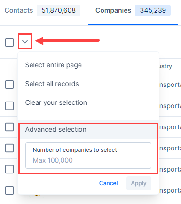Open the selection options chevron dropdown
Image resolution: width=181 pixels, height=204 pixels.
tap(25, 42)
